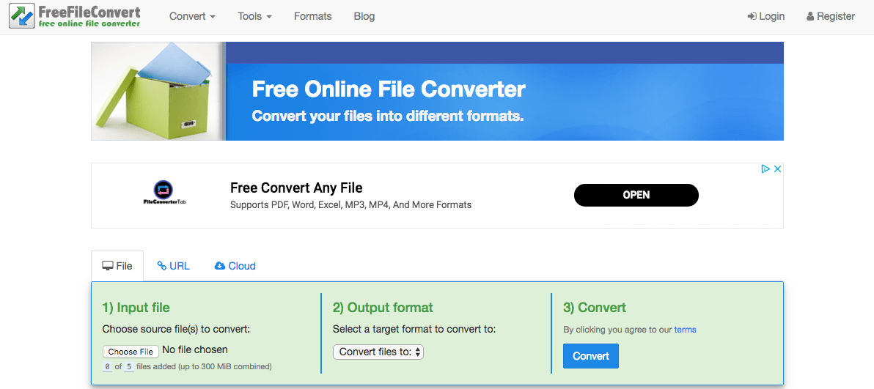
Task: Click the FreeFileConvert logo icon
Action: [22, 16]
